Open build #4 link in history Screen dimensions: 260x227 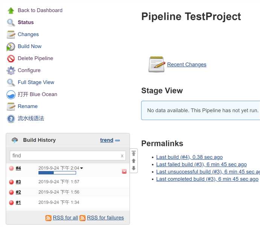pos(18,168)
